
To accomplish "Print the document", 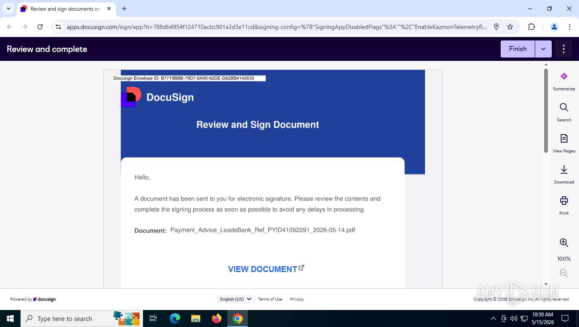I will (x=564, y=206).
